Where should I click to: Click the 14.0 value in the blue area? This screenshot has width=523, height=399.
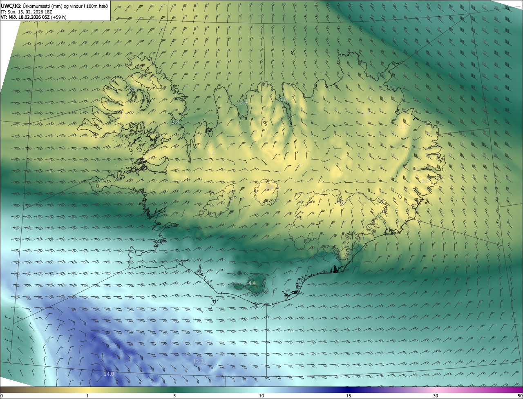[x=109, y=374]
